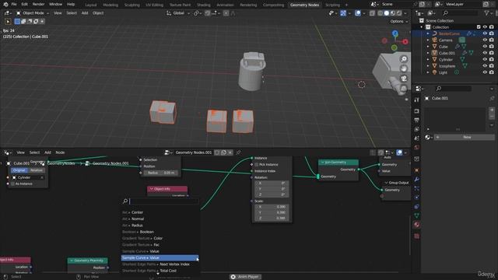
Task: Hide BezierCurve with its eye icon
Action: point(485,33)
